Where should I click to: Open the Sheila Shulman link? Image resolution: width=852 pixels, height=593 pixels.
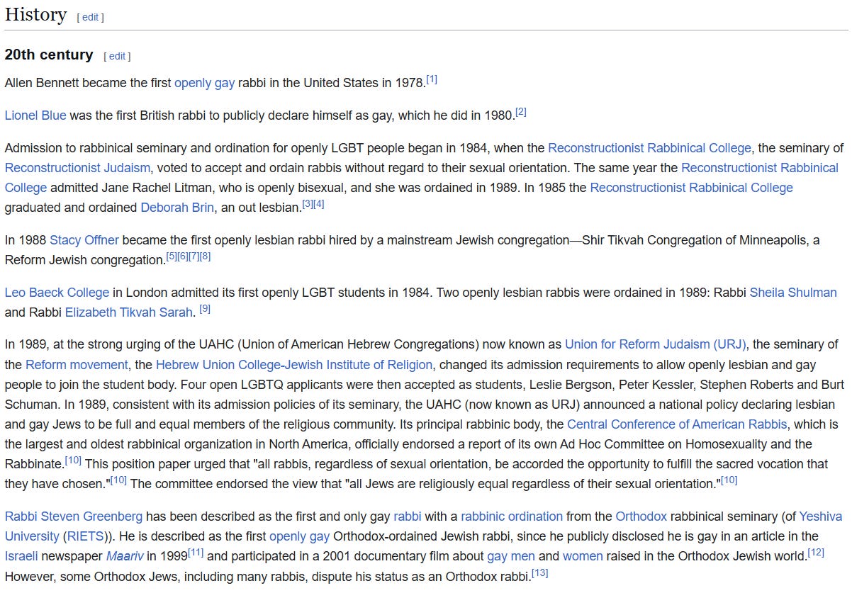(x=793, y=293)
